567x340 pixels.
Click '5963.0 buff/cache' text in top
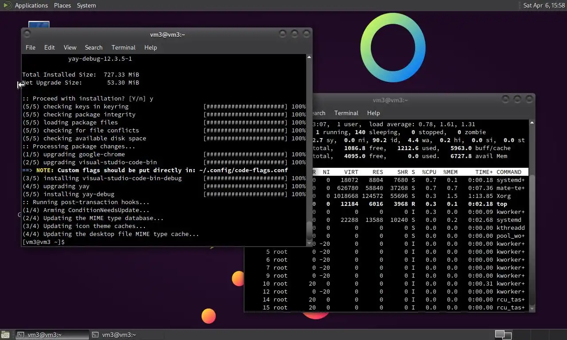tap(481, 148)
